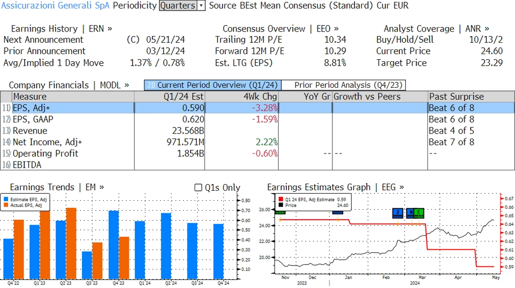Click the Measure column header
Viewport: 515px width, 288px height.
pyautogui.click(x=73, y=97)
